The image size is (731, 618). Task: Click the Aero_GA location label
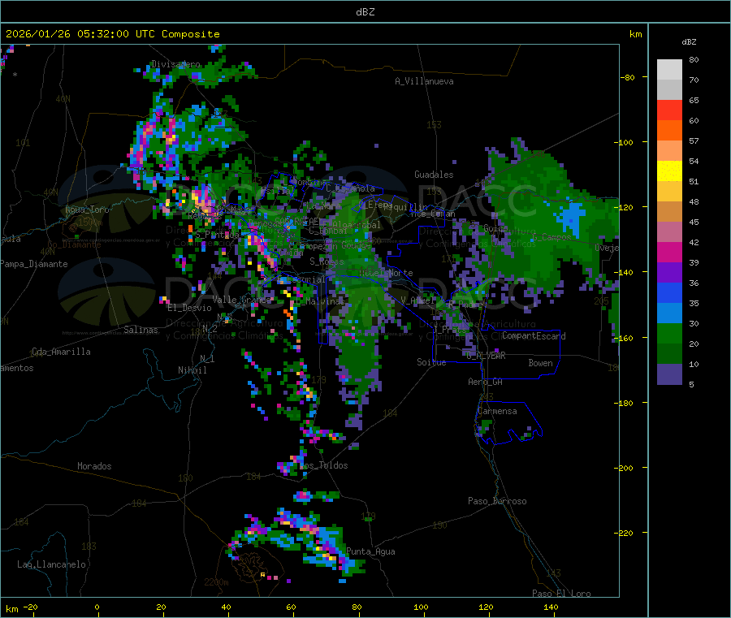(486, 382)
